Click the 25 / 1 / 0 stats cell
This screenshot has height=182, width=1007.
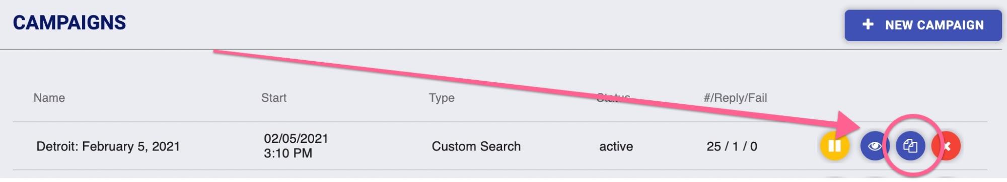732,146
